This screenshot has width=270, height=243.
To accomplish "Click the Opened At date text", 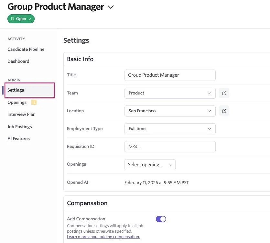I will tap(157, 182).
